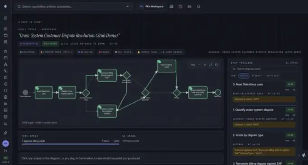Select the Classify cross-system dispute diagram node
Screen dimensions: 308x165
coord(67,93)
